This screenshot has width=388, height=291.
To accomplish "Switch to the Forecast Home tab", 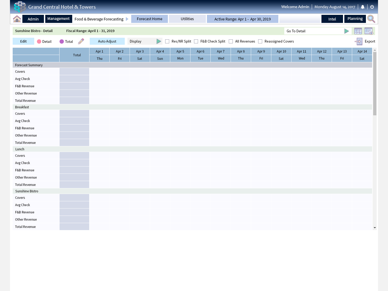I will pos(150,19).
